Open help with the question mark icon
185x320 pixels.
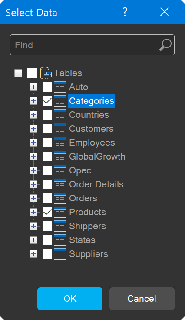[125, 12]
